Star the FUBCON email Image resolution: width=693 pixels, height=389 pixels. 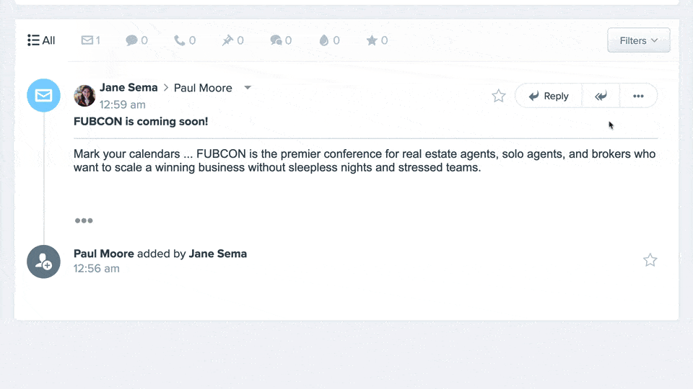click(x=499, y=96)
